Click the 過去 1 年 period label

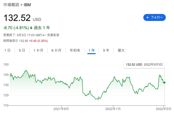[x=42, y=28]
